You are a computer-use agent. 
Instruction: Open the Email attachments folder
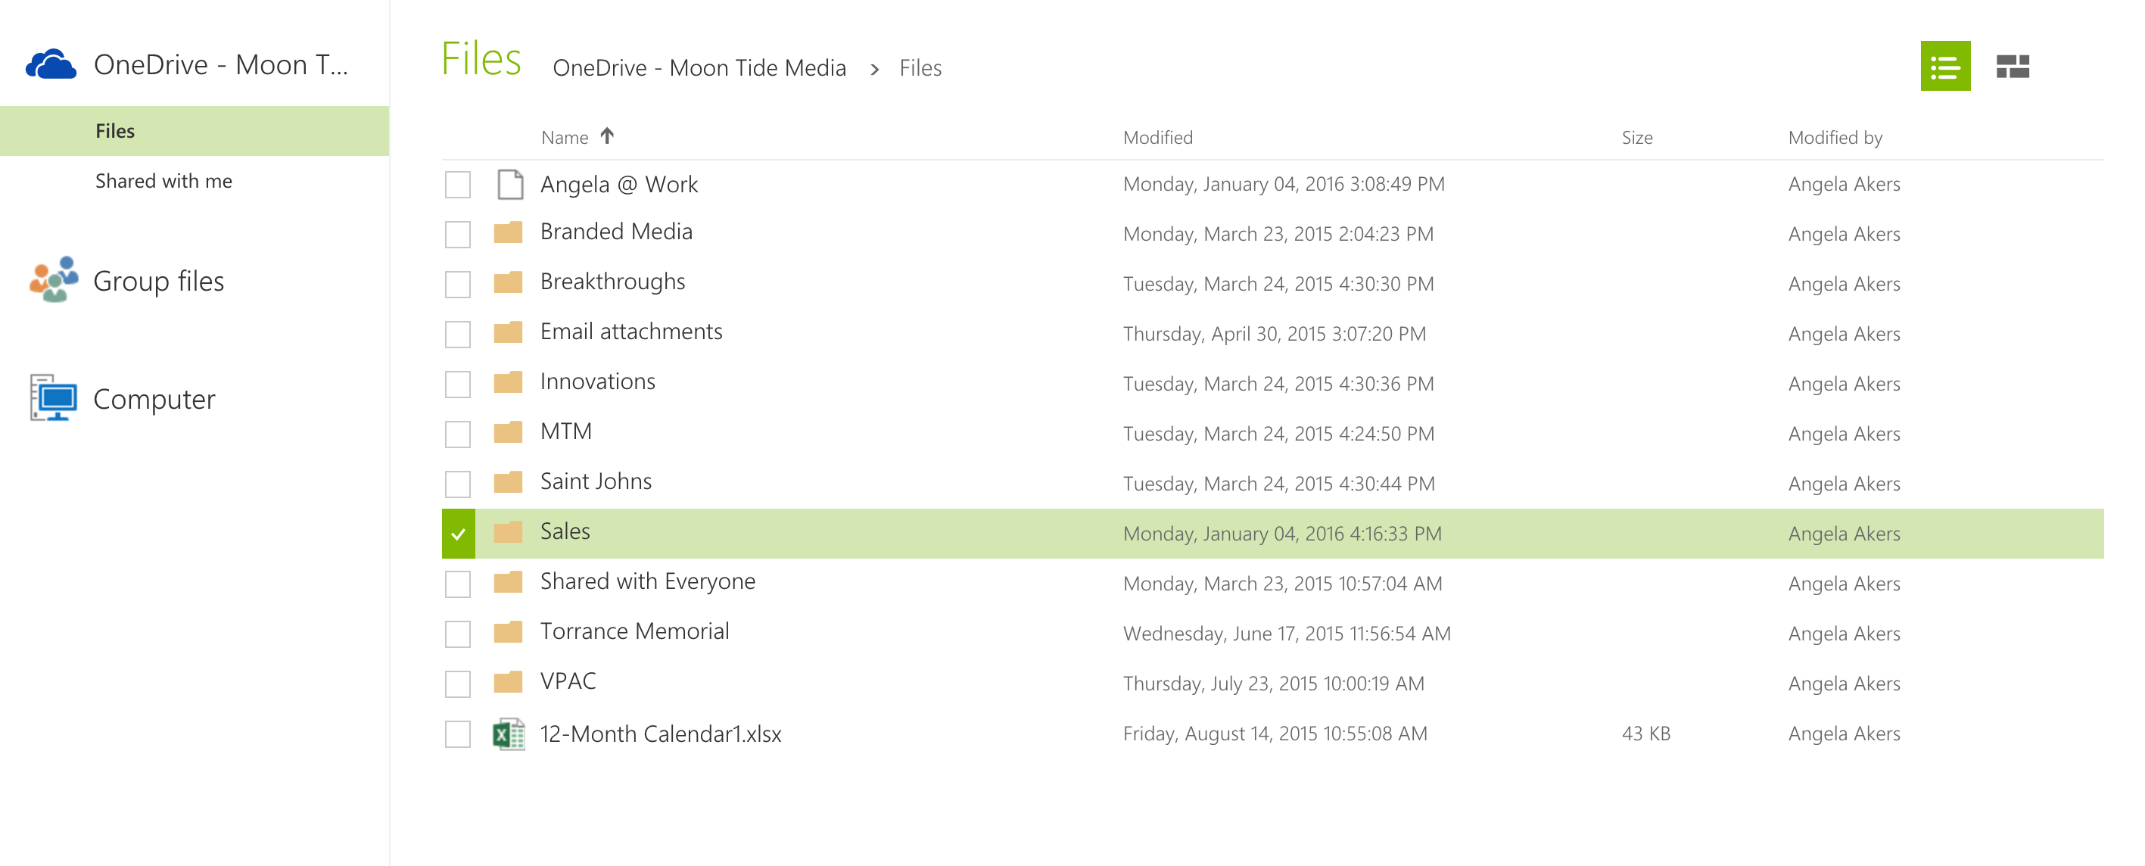coord(630,332)
